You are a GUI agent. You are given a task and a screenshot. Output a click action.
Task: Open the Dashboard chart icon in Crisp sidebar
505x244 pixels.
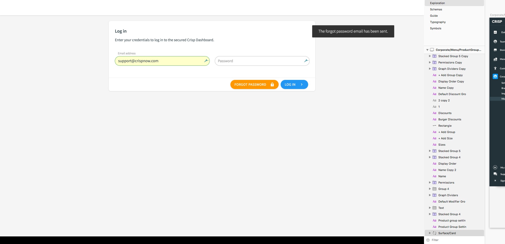495,32
